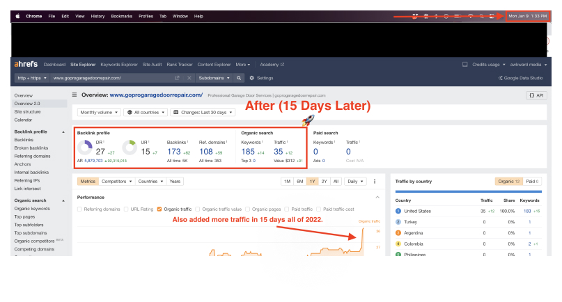Go to Keywords Explorer in top nav
Image resolution: width=562 pixels, height=302 pixels.
point(119,64)
